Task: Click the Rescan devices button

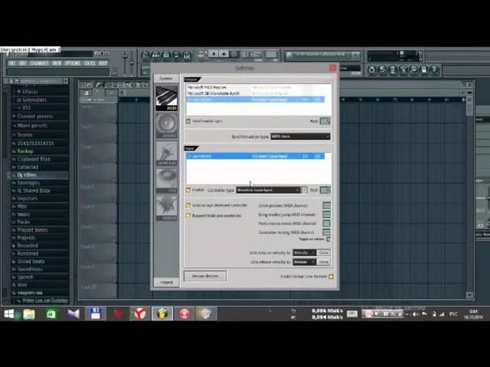Action: pyautogui.click(x=205, y=276)
